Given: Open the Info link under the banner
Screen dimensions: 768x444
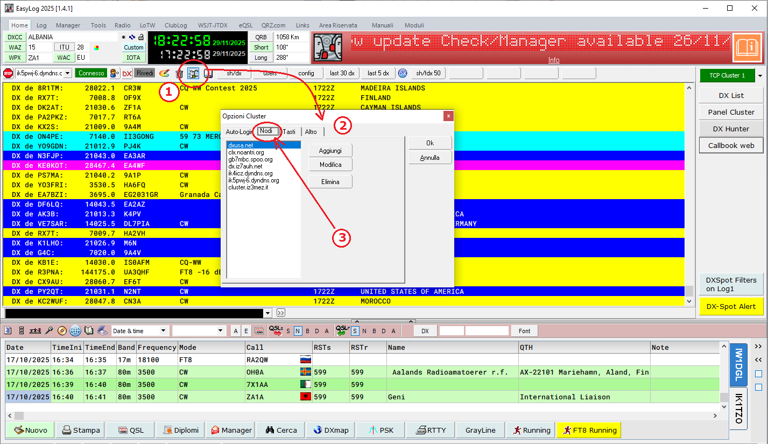Looking at the screenshot, I should pyautogui.click(x=554, y=60).
